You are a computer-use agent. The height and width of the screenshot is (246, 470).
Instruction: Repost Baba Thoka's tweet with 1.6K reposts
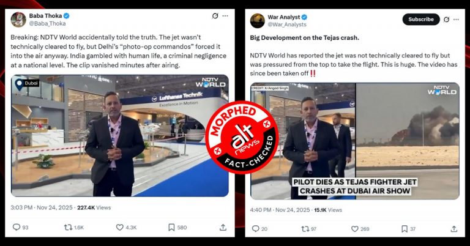point(73,228)
